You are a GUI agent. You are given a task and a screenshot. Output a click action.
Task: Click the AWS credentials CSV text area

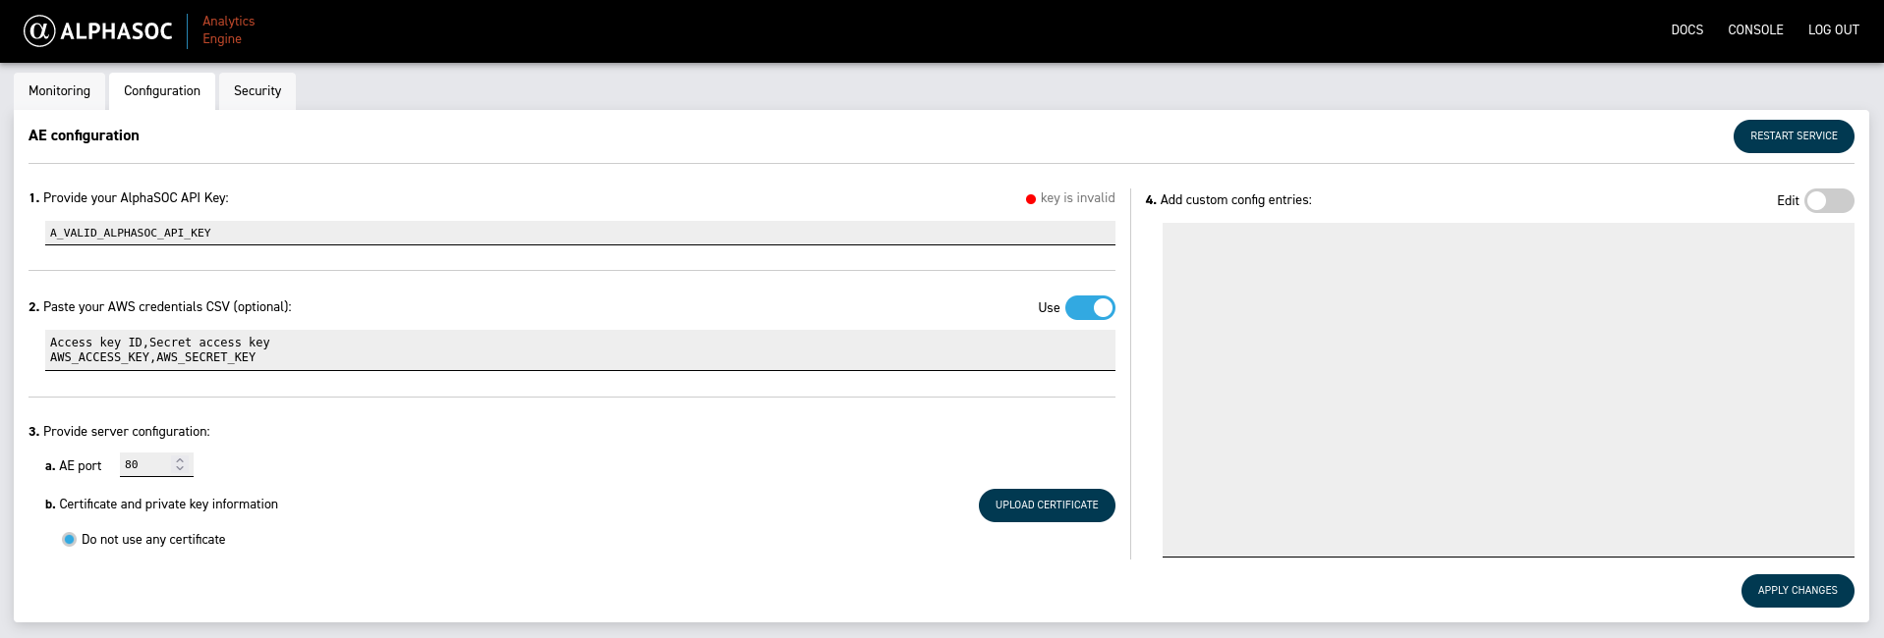(580, 350)
